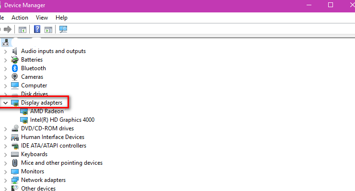Click the Audio inputs and outputs speaker icon

[15, 51]
